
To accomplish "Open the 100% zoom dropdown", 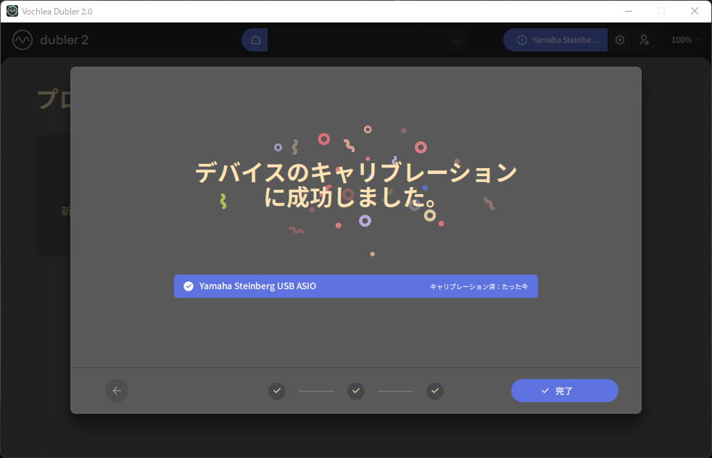I will 685,40.
